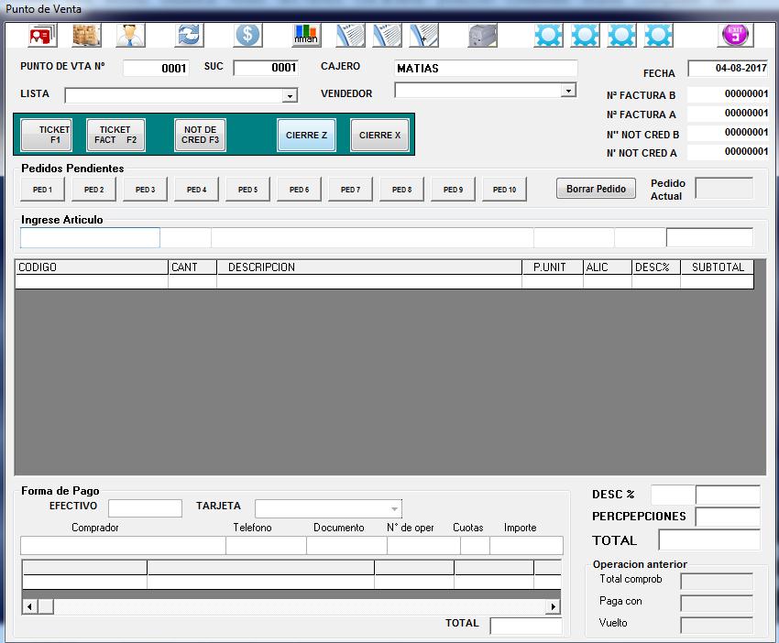The height and width of the screenshot is (643, 779).
Task: Click the Ingrese Articulo code field
Action: pos(90,238)
